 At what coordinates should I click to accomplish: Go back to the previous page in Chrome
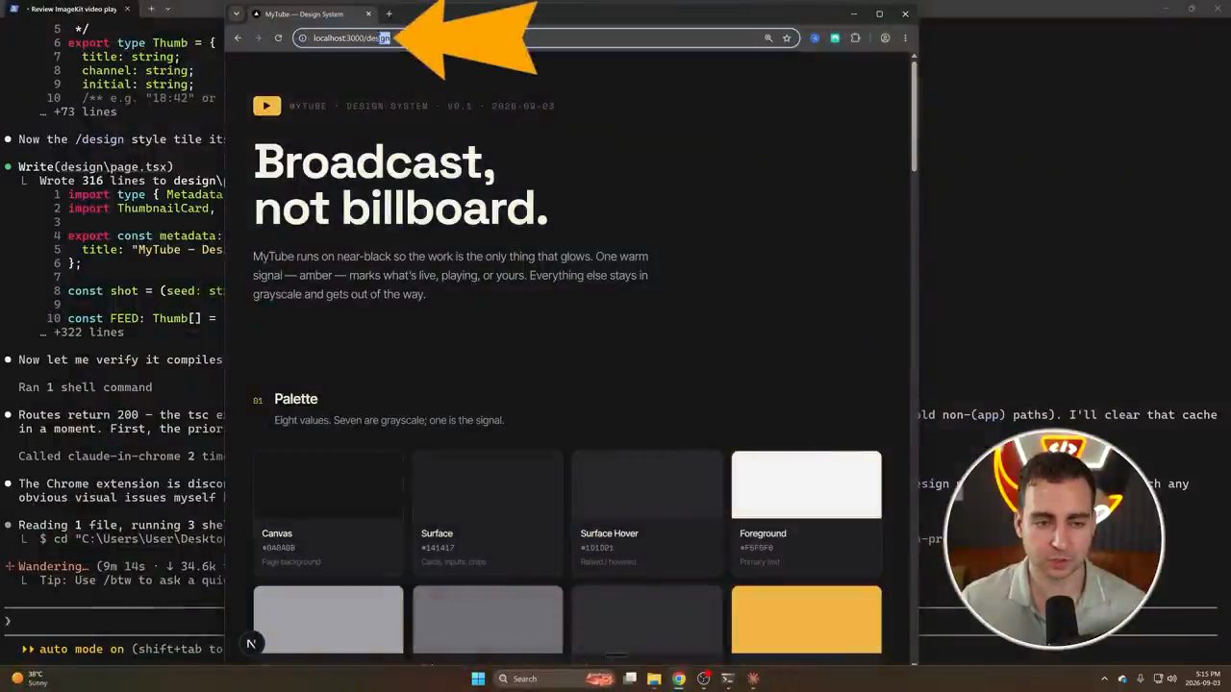pos(238,38)
